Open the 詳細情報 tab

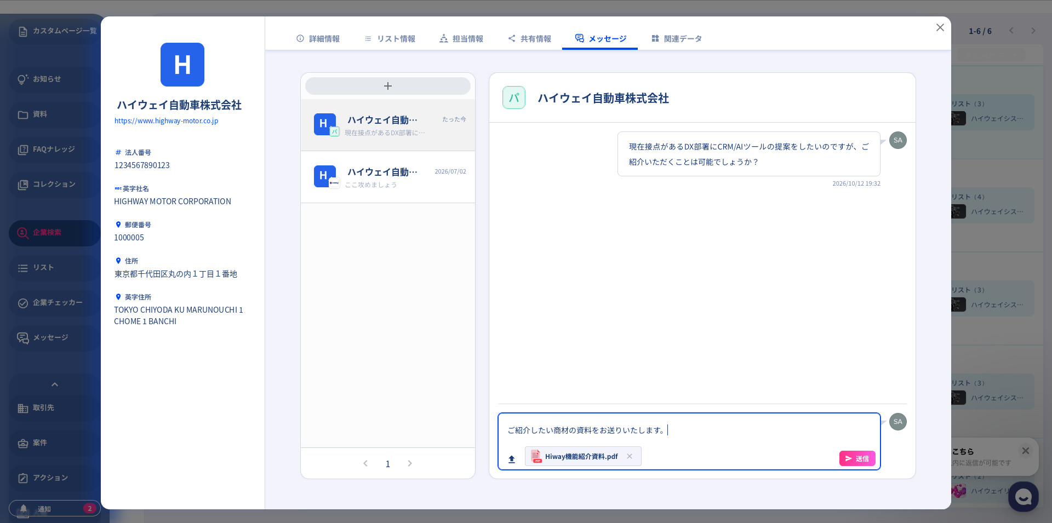coord(318,38)
